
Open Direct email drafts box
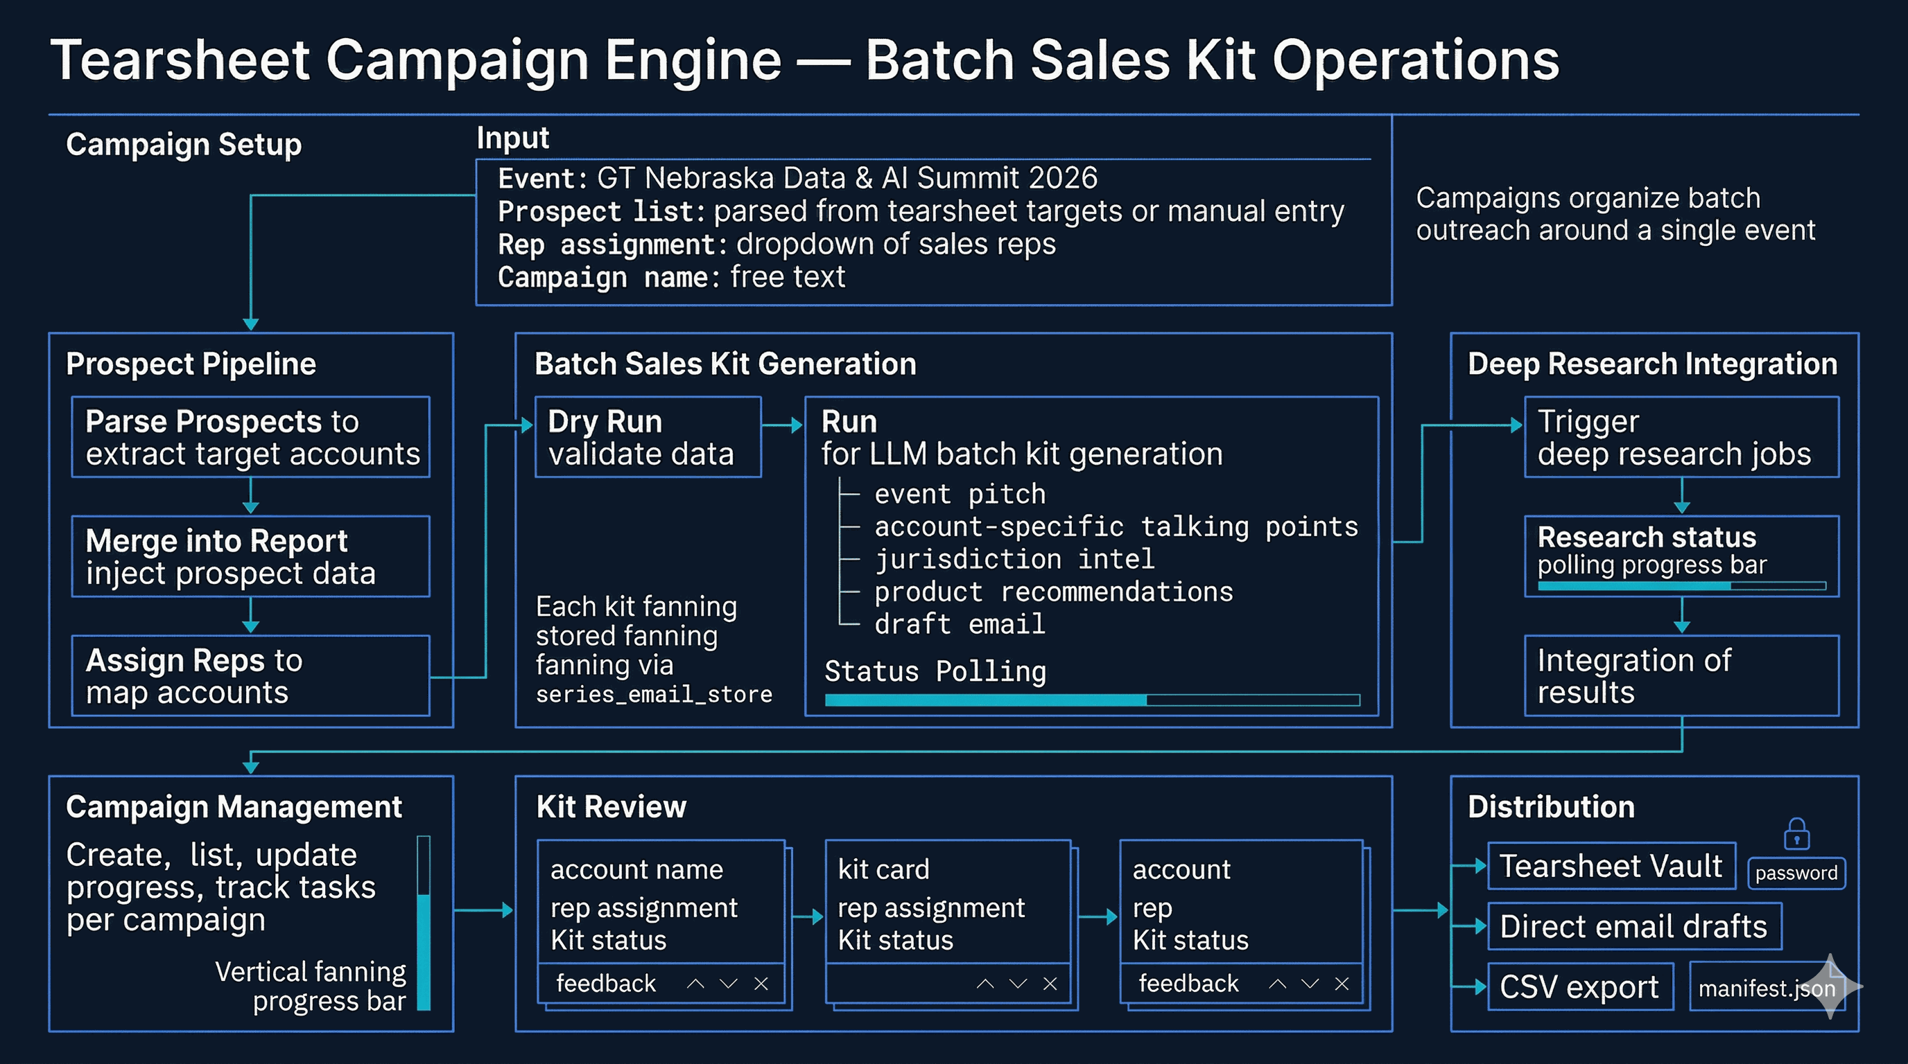(1635, 926)
